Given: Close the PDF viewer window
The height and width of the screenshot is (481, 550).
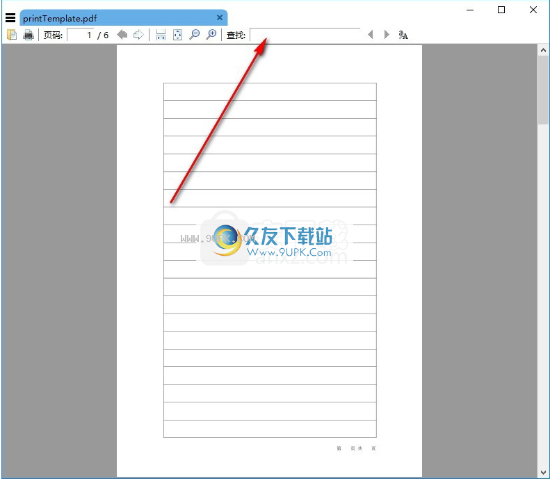Looking at the screenshot, I should click(x=533, y=10).
